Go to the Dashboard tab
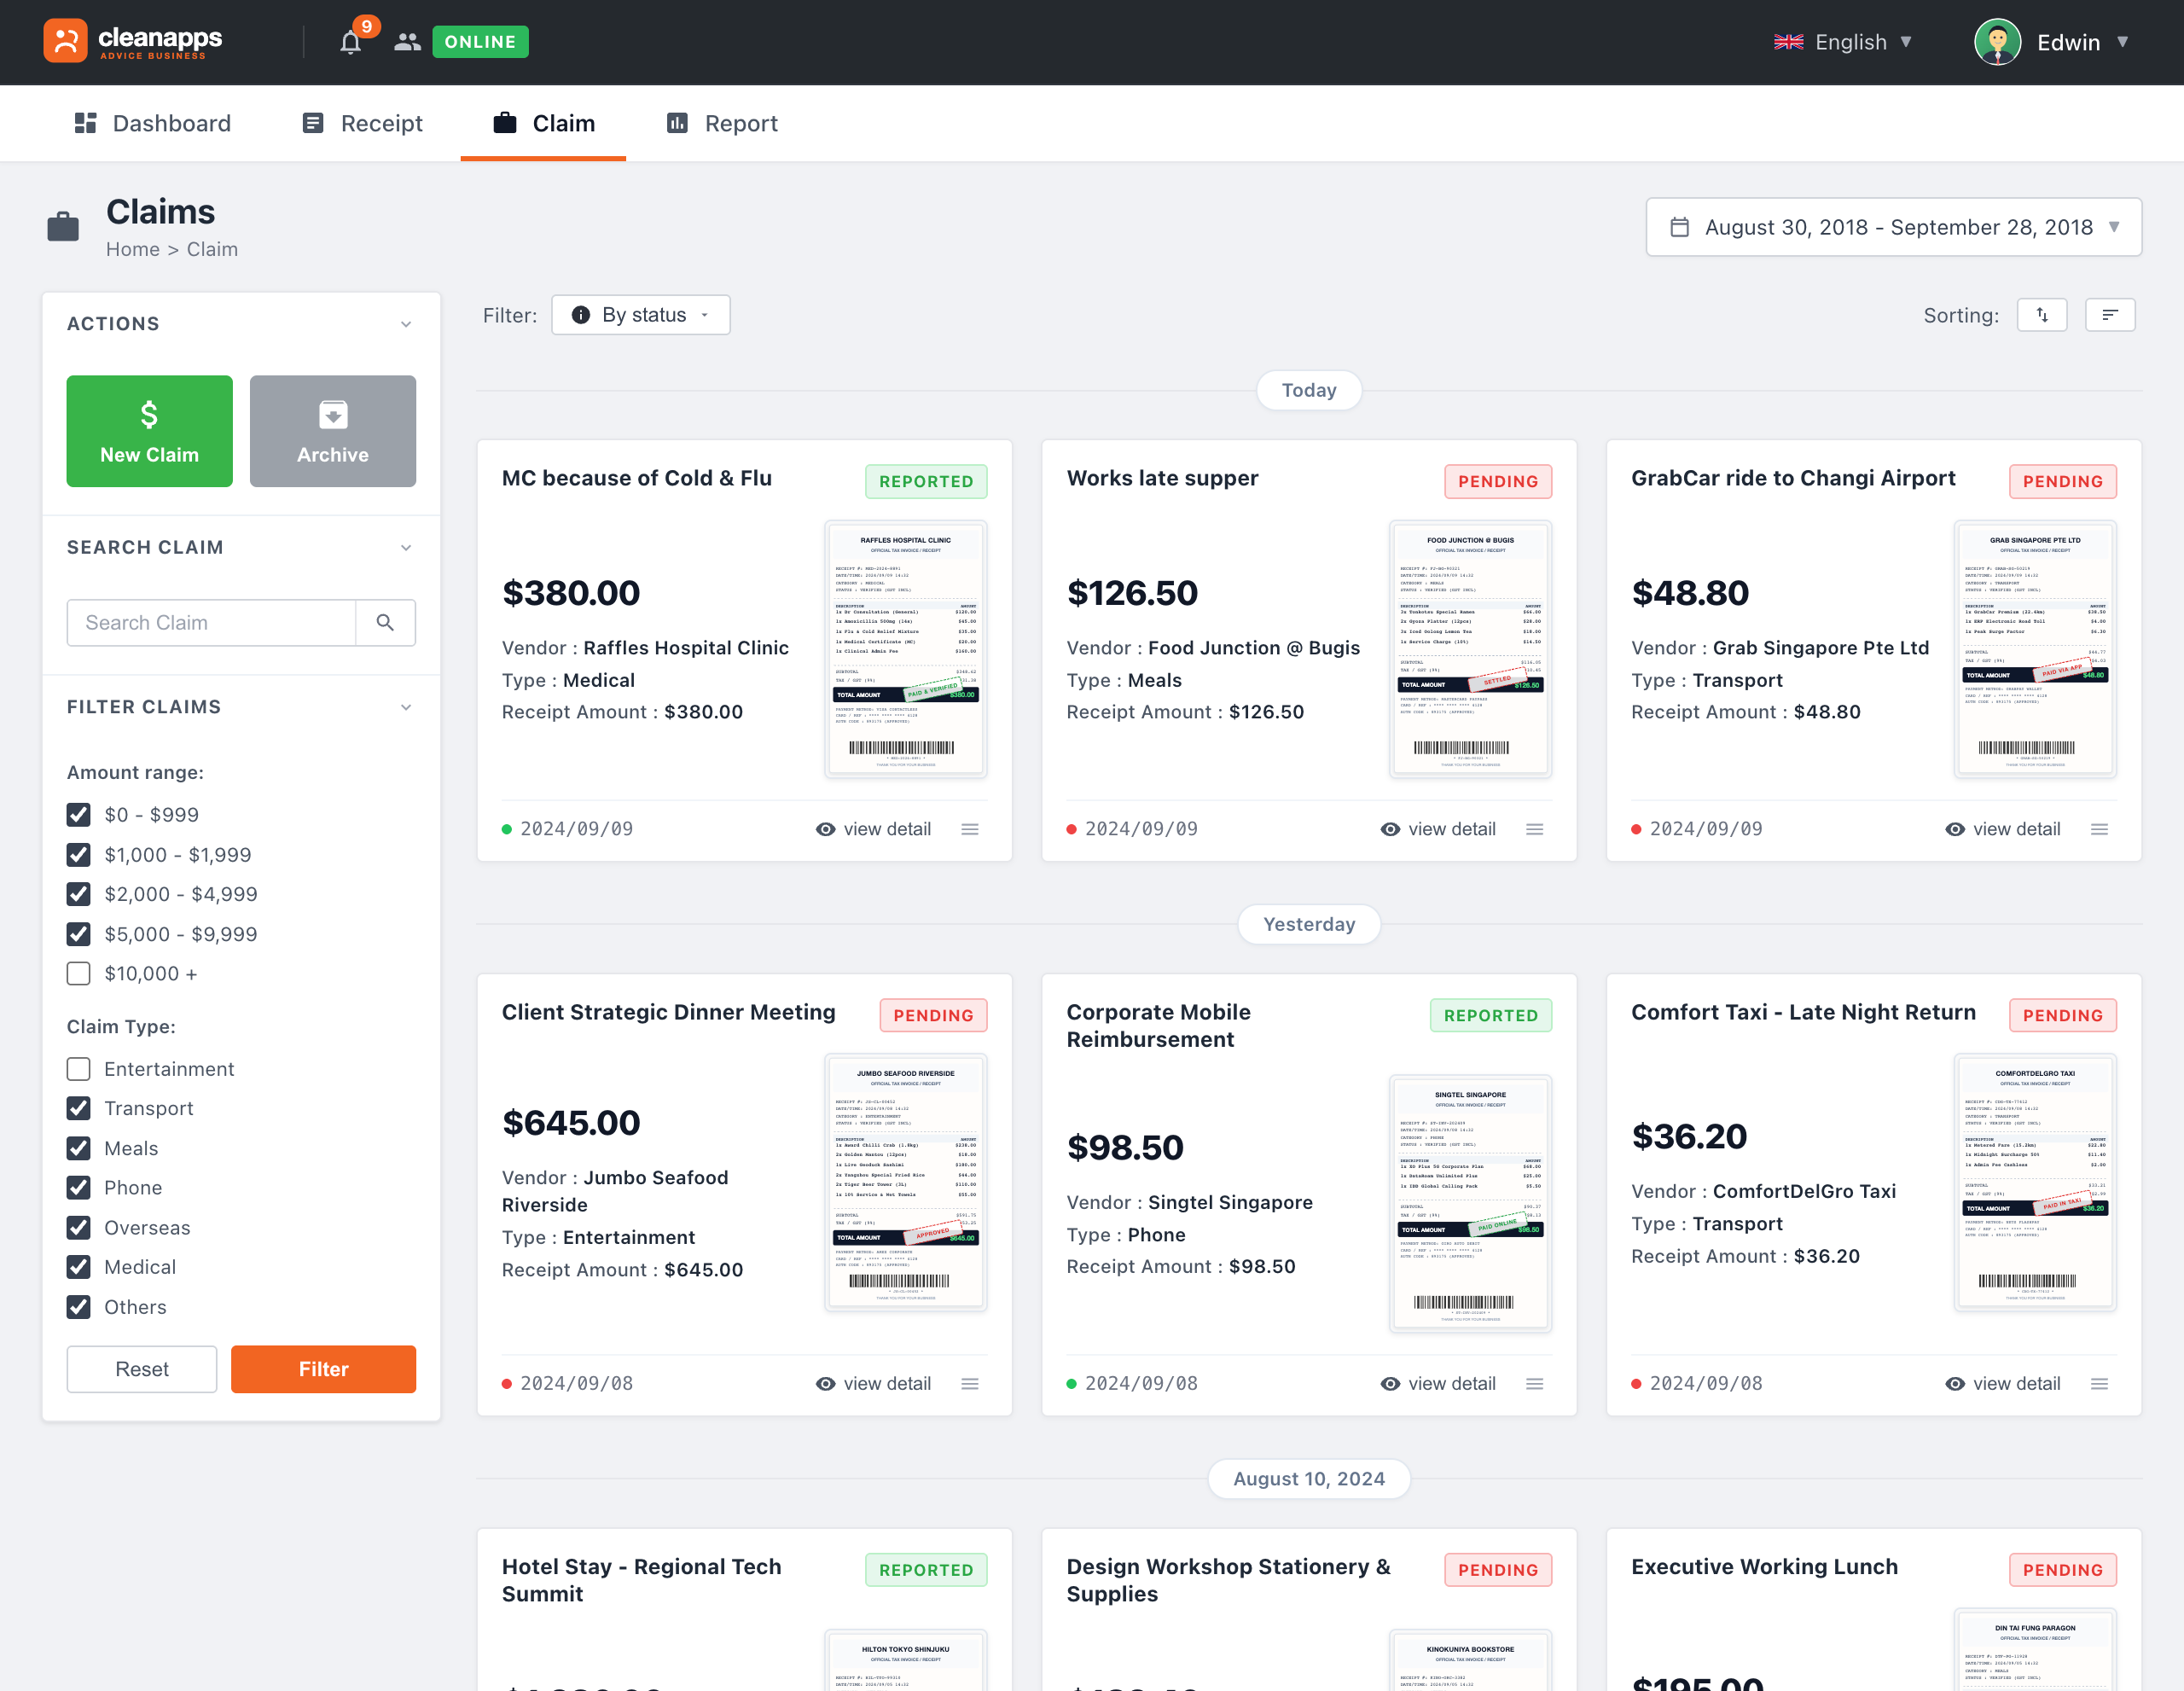The height and width of the screenshot is (1691, 2184). [152, 123]
